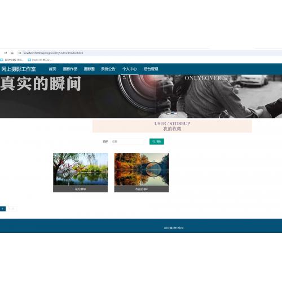Click the carousel banner indicator dots
Screen dimensions: 282x282
(x=172, y=113)
